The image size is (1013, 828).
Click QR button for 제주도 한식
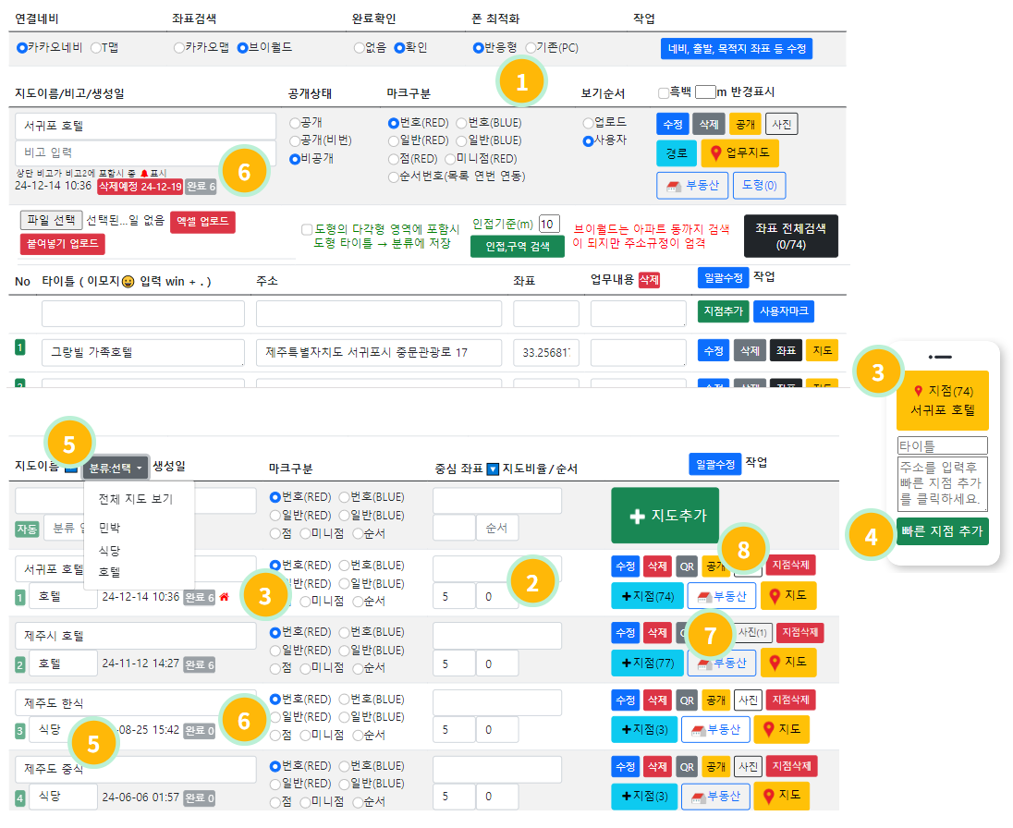pyautogui.click(x=686, y=700)
